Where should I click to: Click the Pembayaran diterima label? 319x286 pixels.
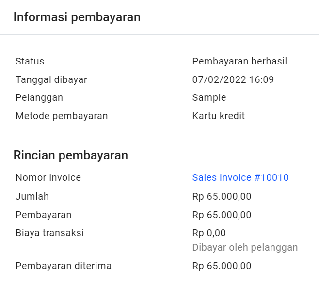coord(64,266)
